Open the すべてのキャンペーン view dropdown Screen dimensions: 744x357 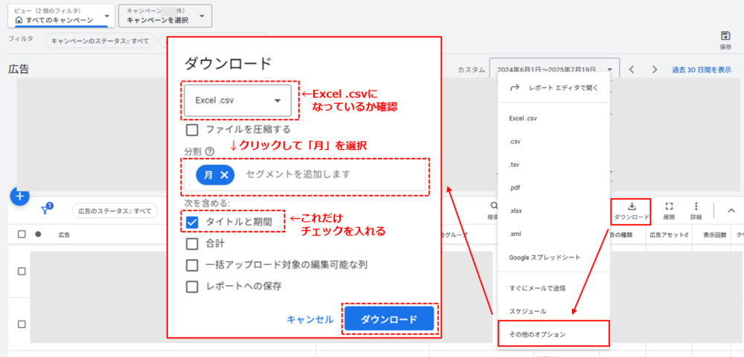coord(60,16)
